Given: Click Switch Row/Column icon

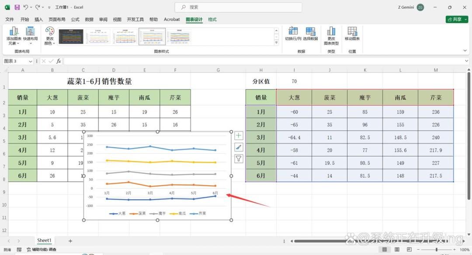Looking at the screenshot, I should coord(293,34).
